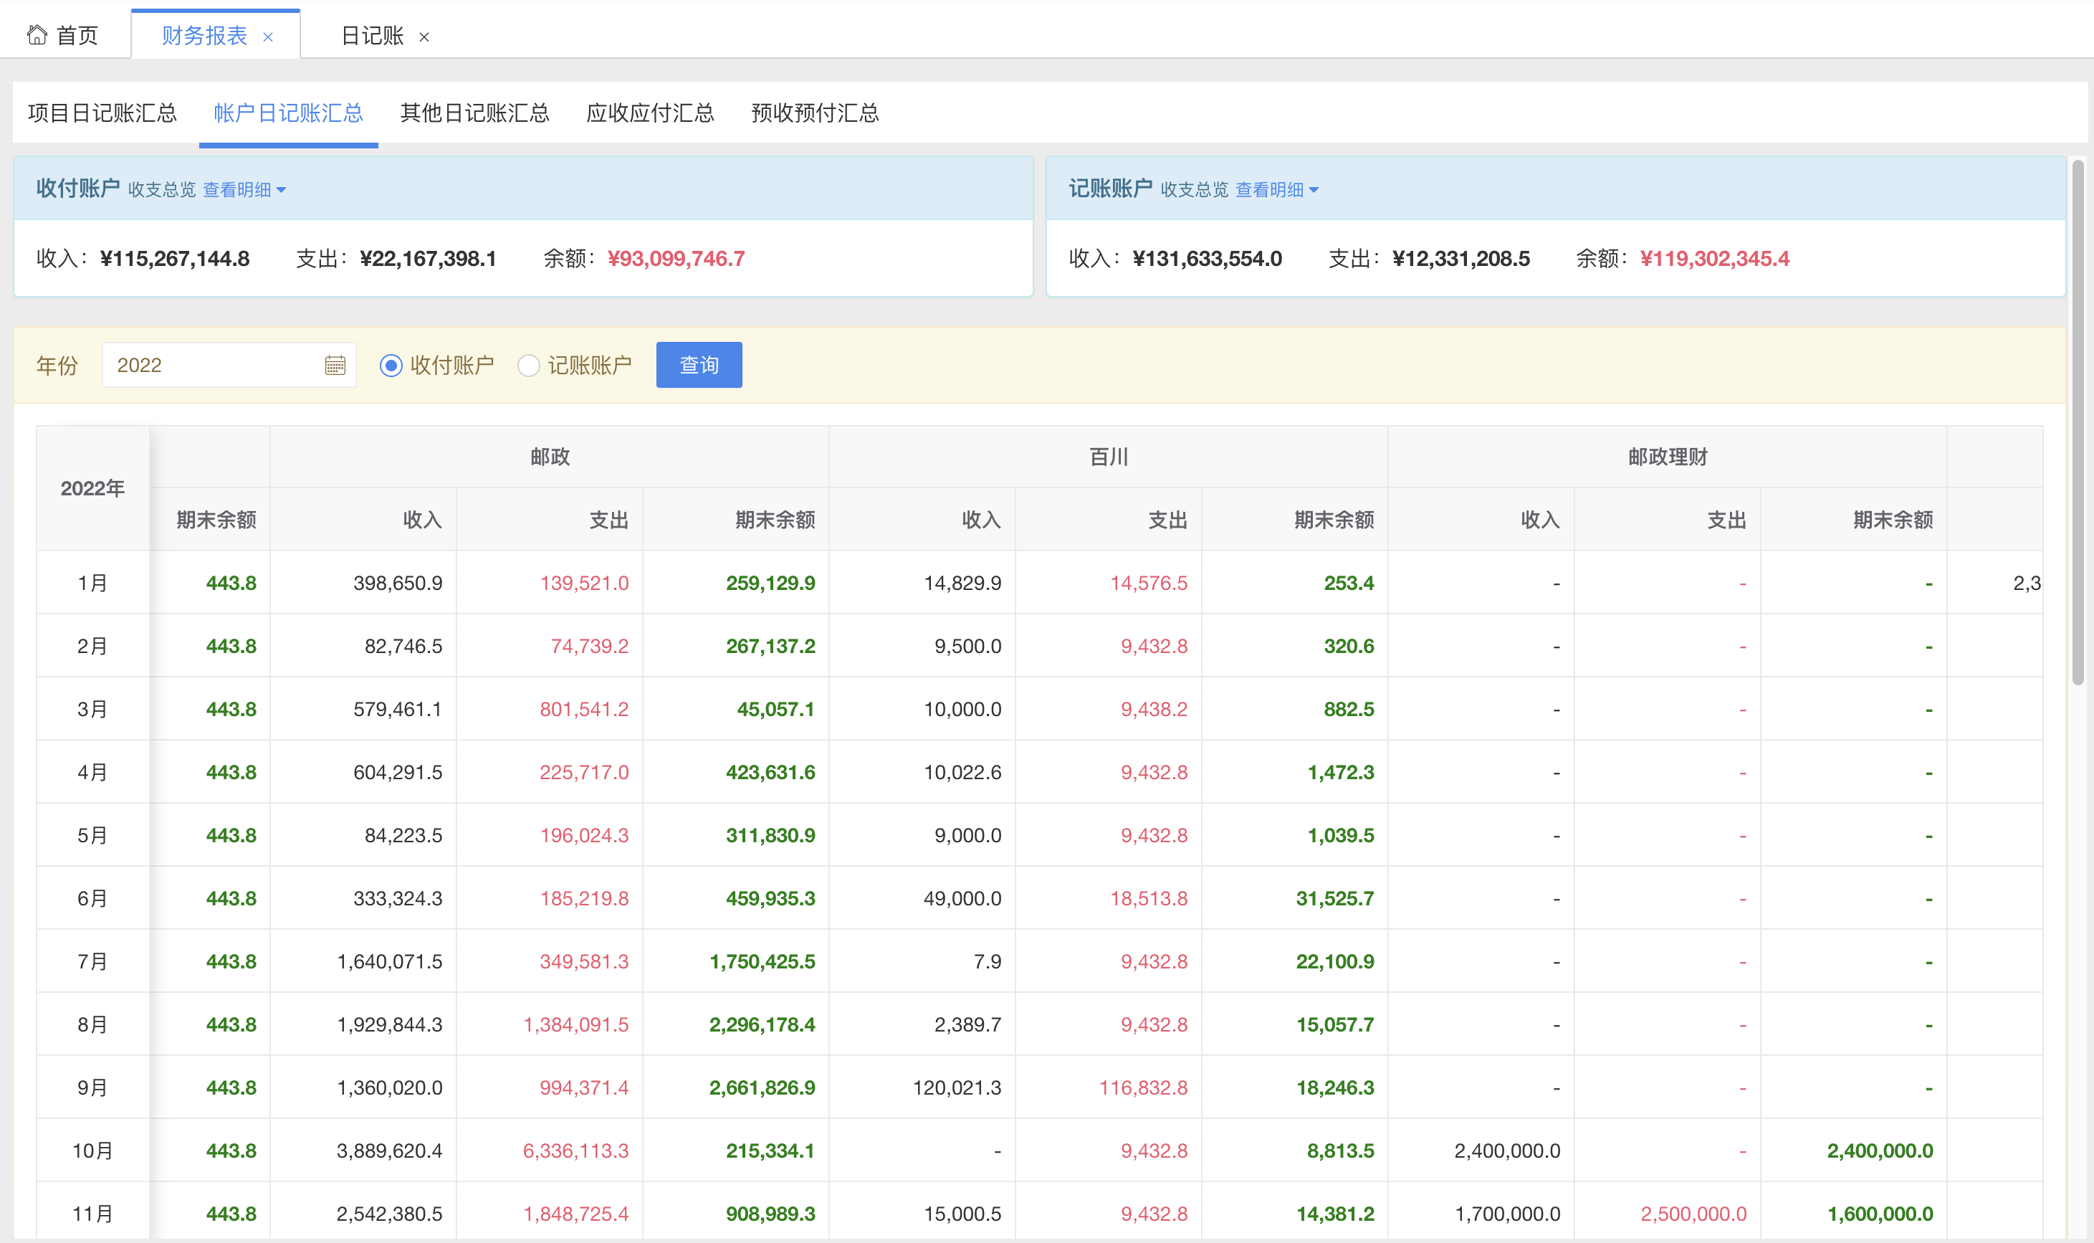The width and height of the screenshot is (2094, 1243).
Task: Click 邮政理财 income value 2,400,000.0
Action: click(x=1507, y=1150)
